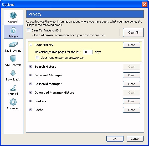Collapse the Page History section
The width and height of the screenshot is (149, 146).
coord(31,45)
